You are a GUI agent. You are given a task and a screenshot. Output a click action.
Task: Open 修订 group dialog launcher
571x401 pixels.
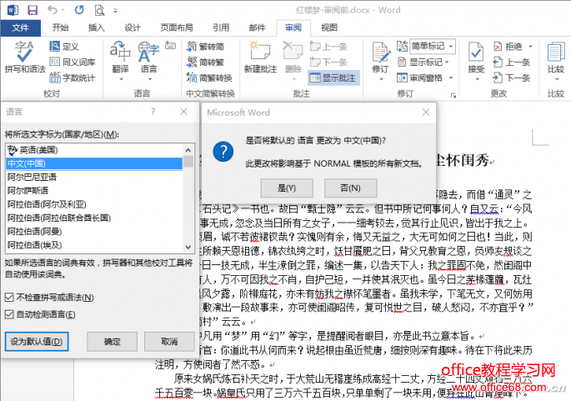(453, 95)
